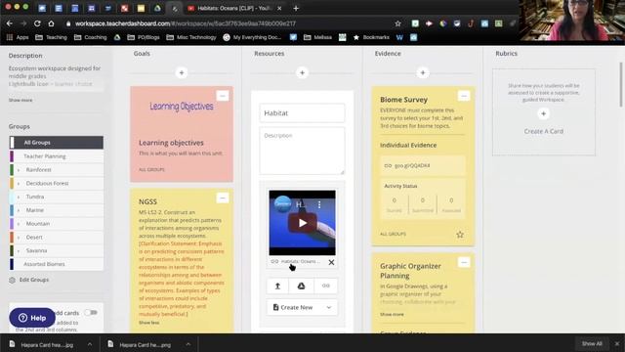
Task: Attach a file from Google Drive
Action: [x=302, y=286]
